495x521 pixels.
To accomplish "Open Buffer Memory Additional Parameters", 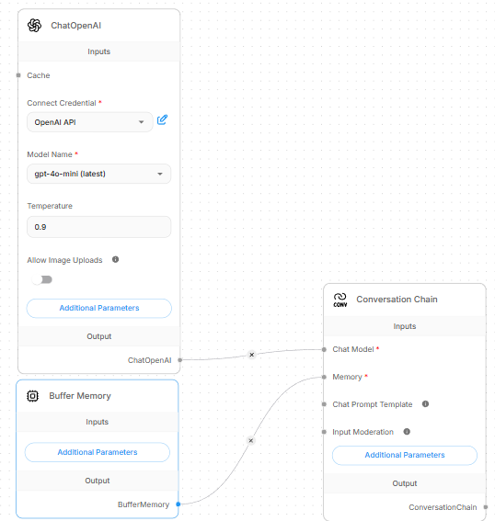I will [x=98, y=452].
